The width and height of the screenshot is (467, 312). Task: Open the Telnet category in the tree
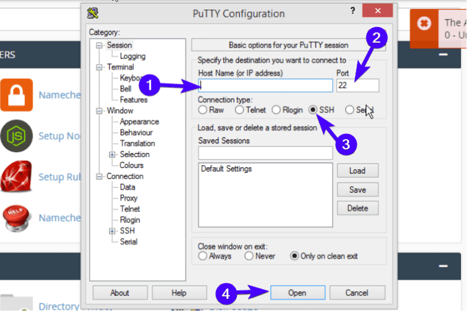(x=130, y=209)
